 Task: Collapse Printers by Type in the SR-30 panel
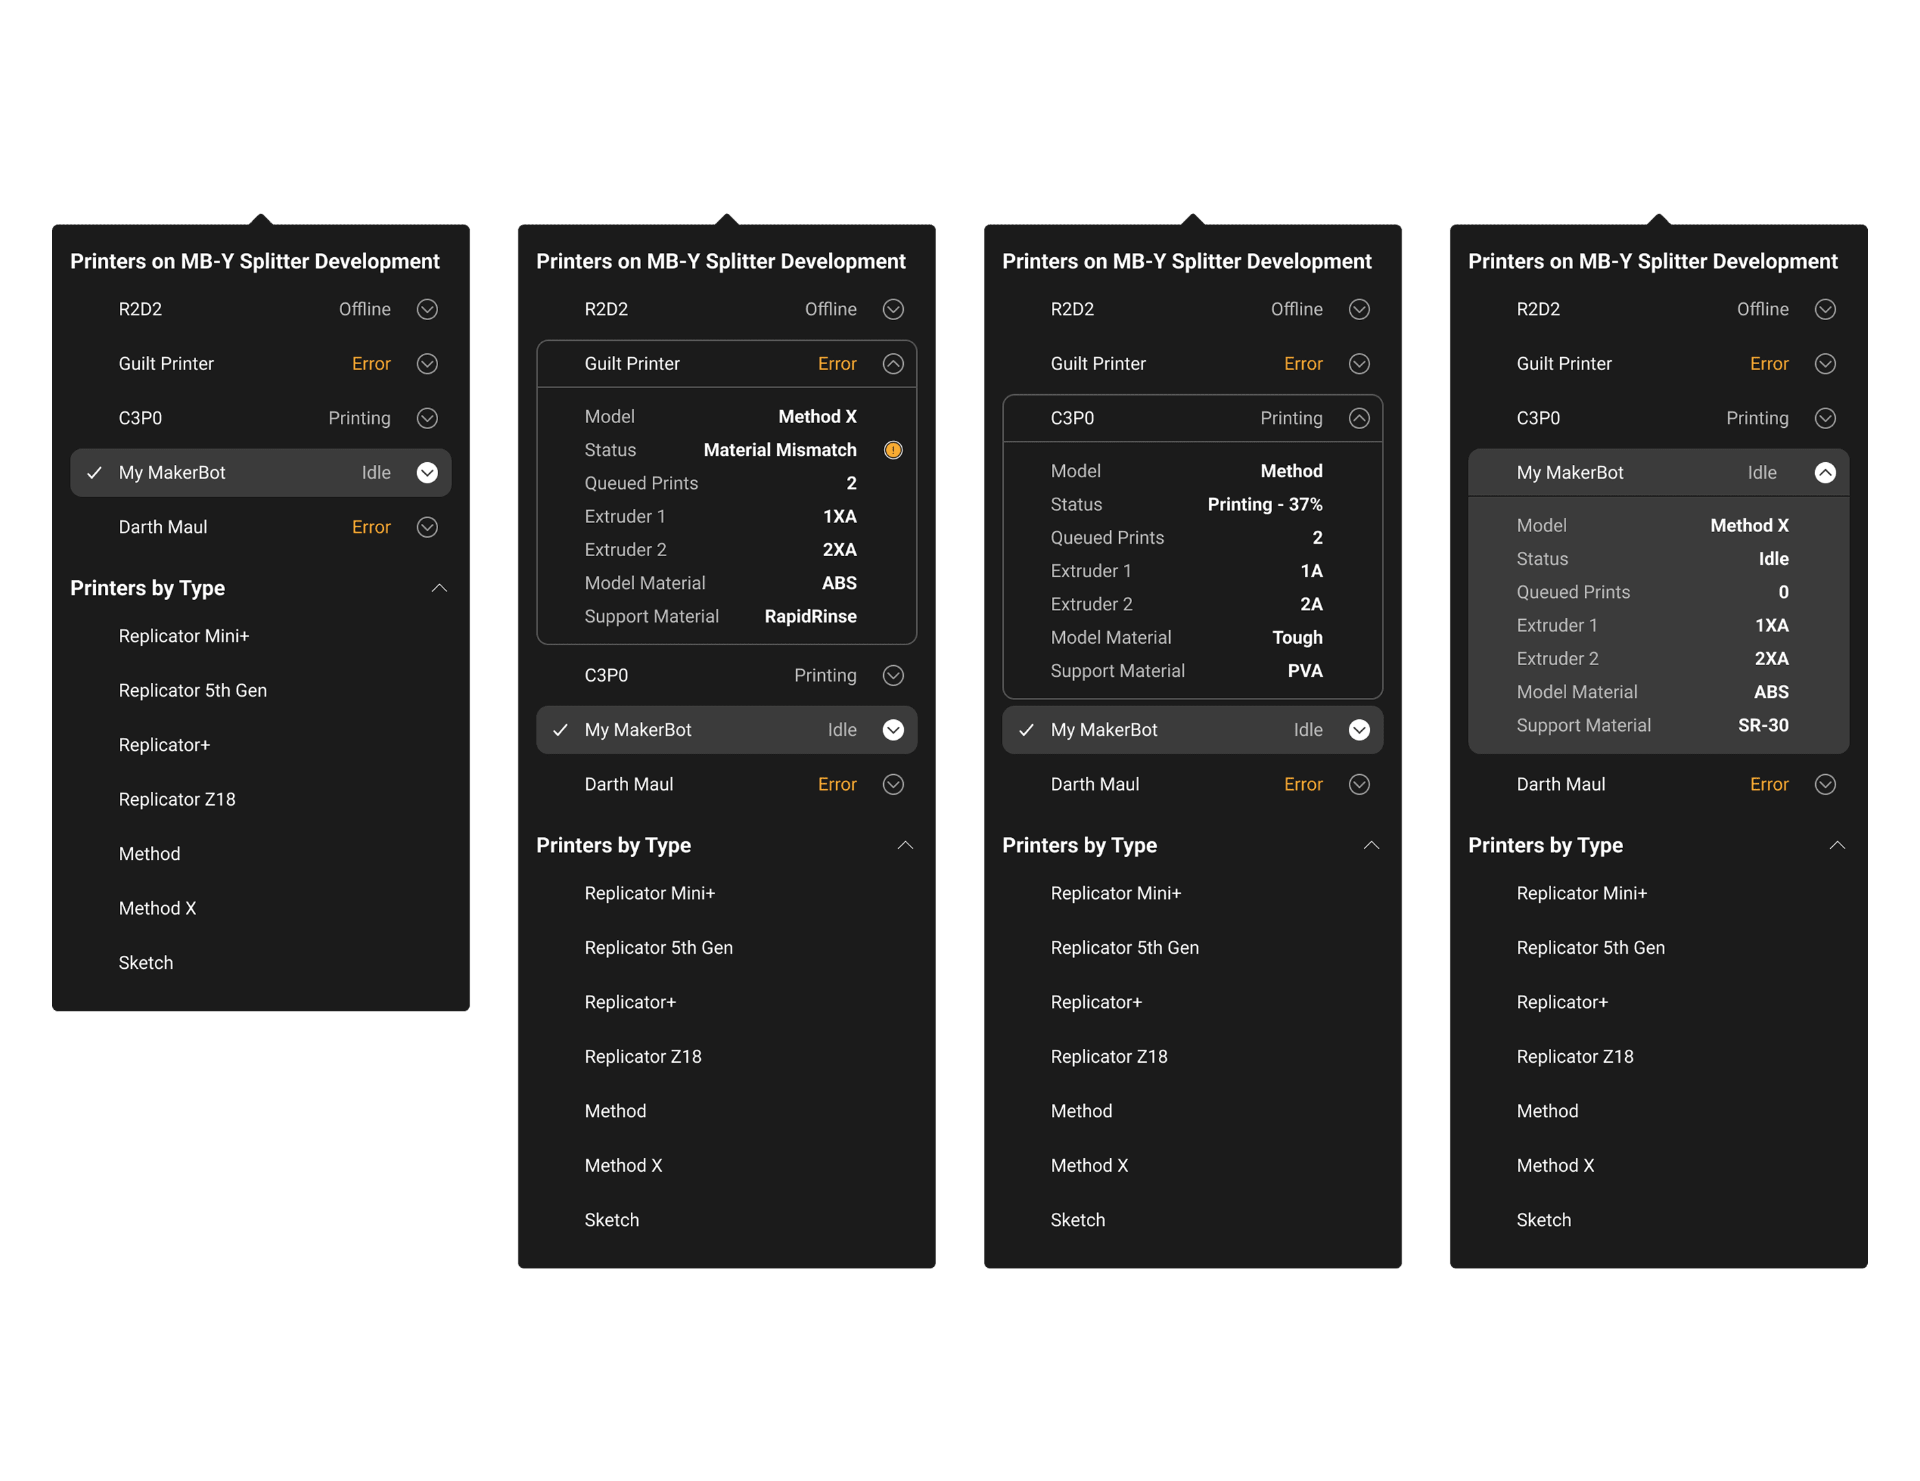[x=1836, y=845]
